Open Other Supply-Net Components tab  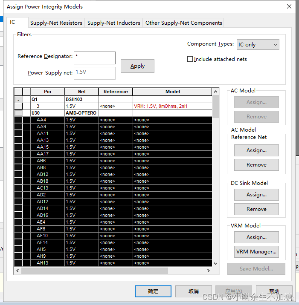pos(183,23)
